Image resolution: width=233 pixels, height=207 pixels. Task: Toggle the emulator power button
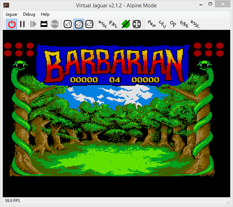point(12,24)
